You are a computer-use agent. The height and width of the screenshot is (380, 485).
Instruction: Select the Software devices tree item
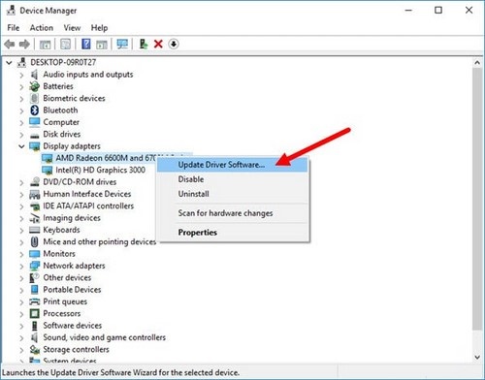click(73, 326)
